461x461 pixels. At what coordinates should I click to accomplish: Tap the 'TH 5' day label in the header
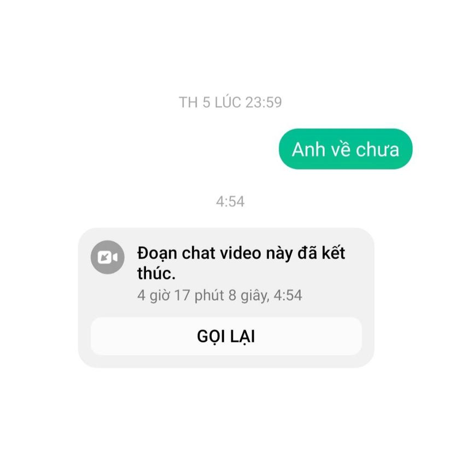[x=194, y=102]
